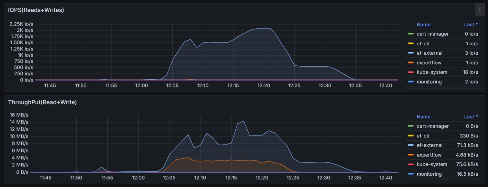Sort IOPS legend by Name column
This screenshot has height=187, width=488.
pyautogui.click(x=423, y=25)
